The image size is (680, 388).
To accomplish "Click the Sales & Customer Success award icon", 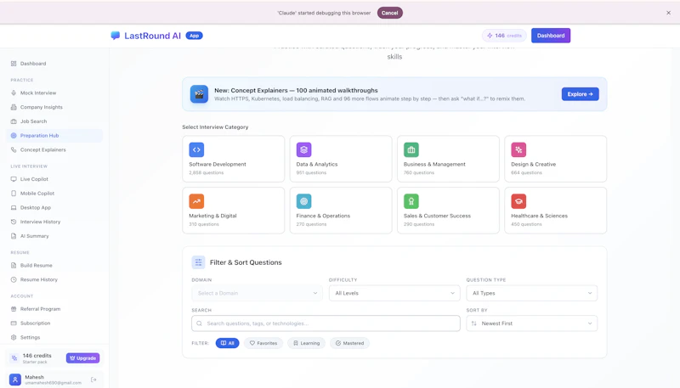I will point(411,201).
